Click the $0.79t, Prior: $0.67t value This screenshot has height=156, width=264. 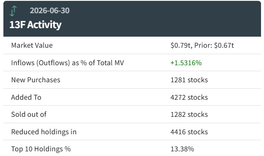point(202,46)
